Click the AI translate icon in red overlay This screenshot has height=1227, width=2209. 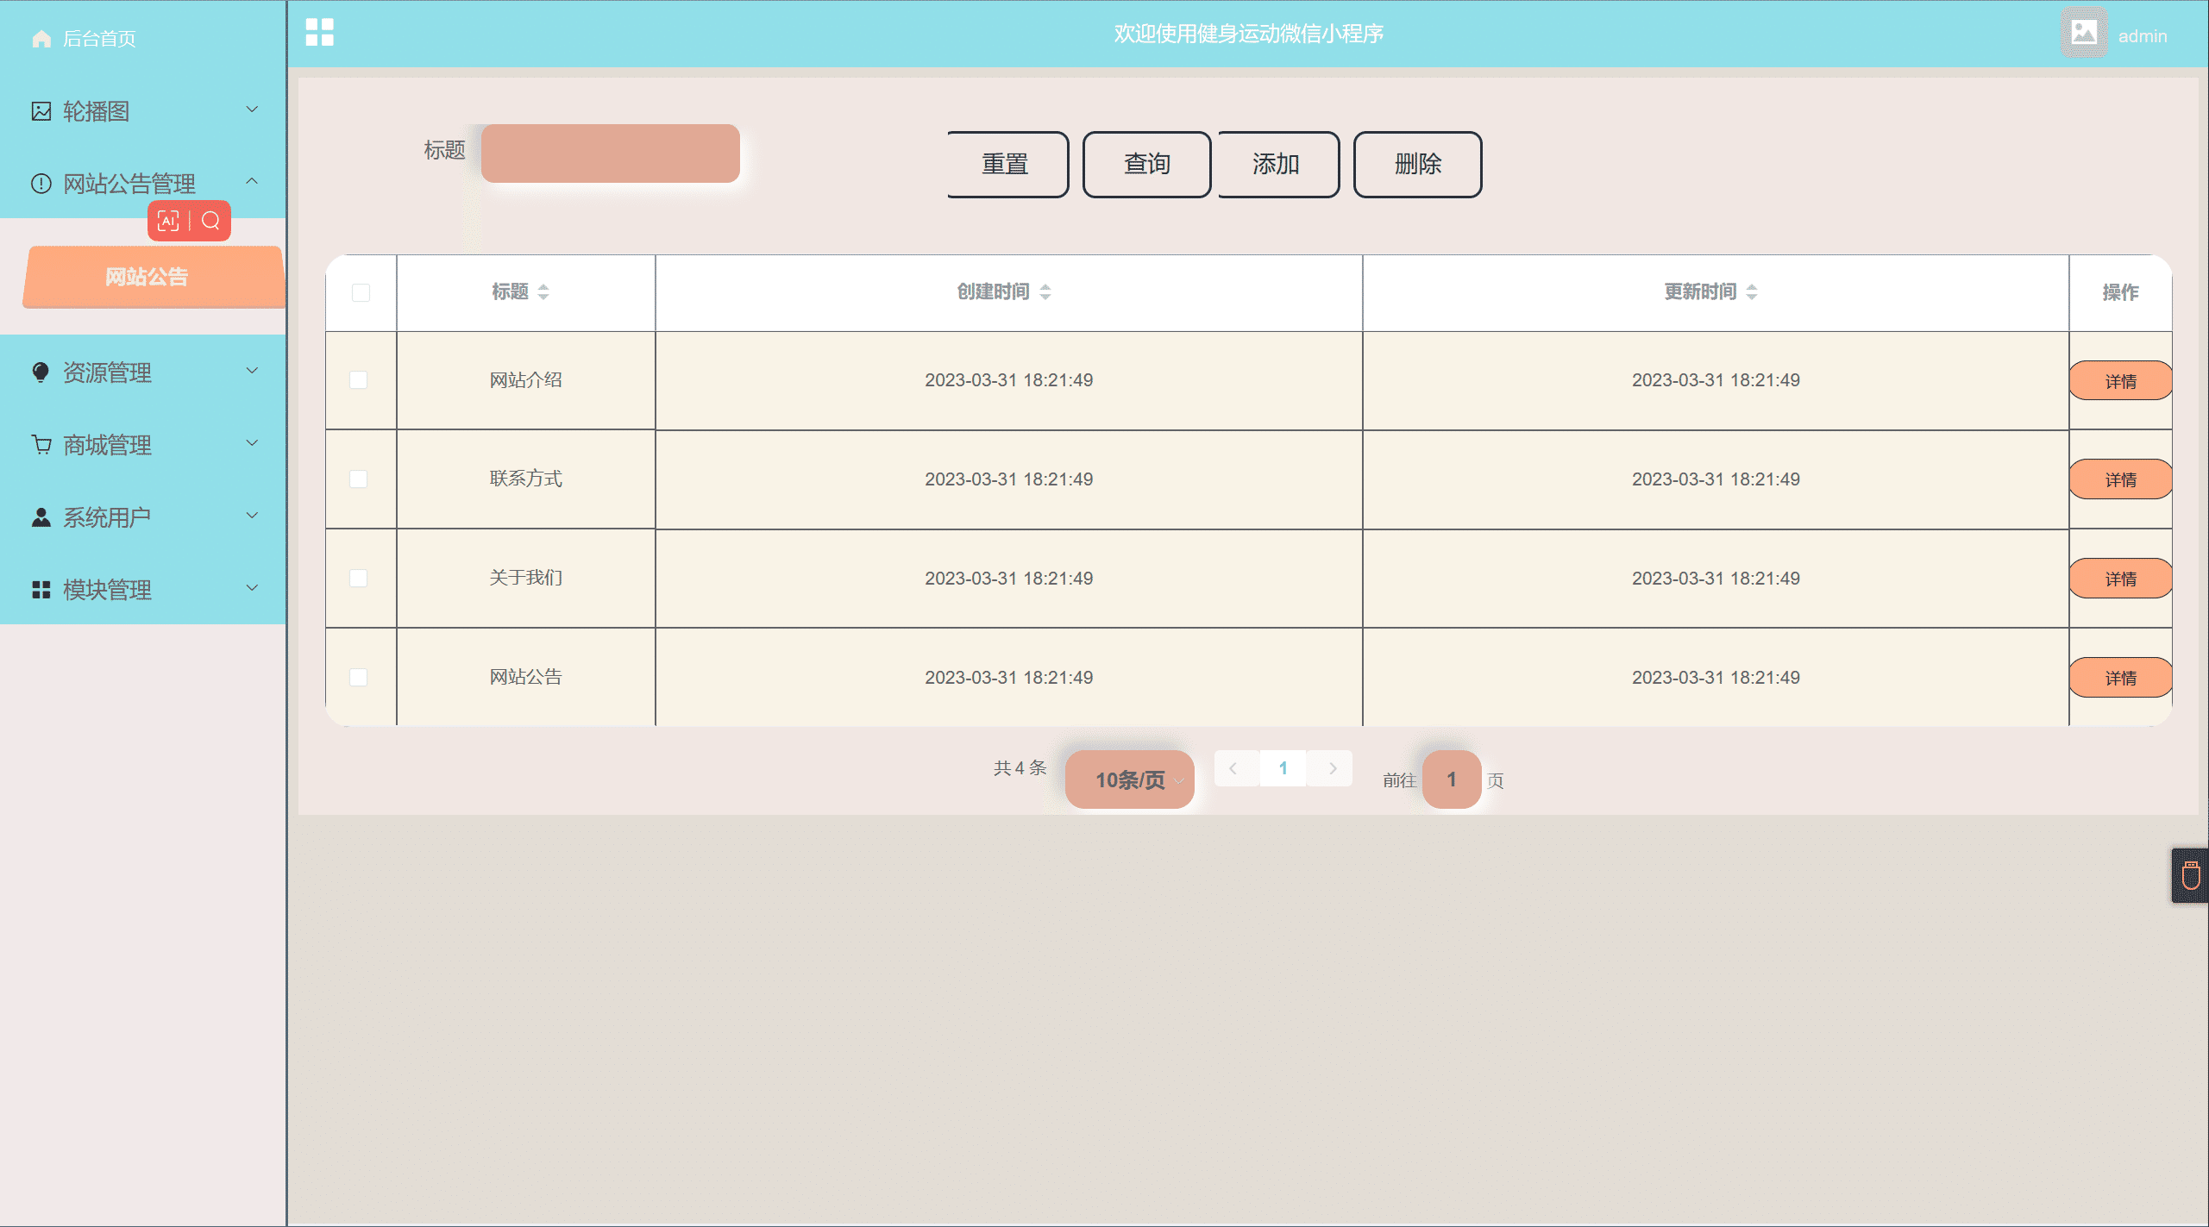coord(168,222)
